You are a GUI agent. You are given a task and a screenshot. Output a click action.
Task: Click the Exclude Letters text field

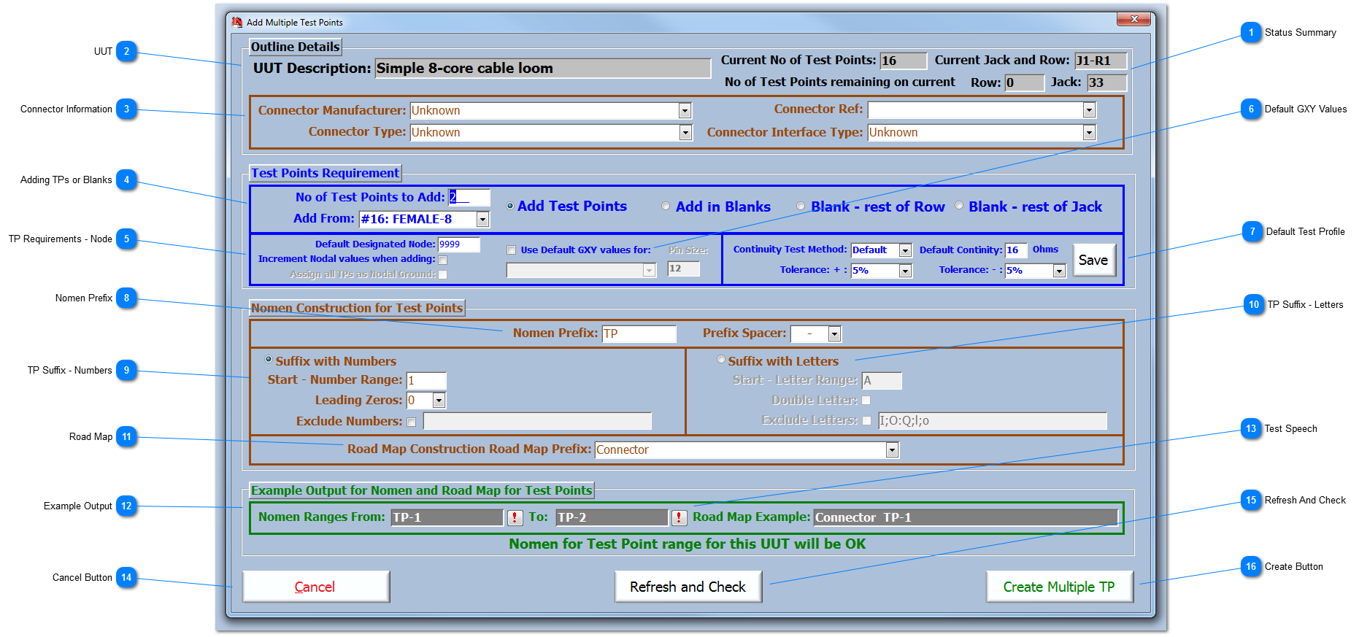click(993, 421)
